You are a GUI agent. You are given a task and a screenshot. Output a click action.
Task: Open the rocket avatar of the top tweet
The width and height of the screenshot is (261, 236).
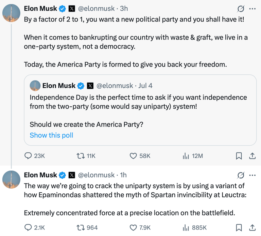coord(11,13)
